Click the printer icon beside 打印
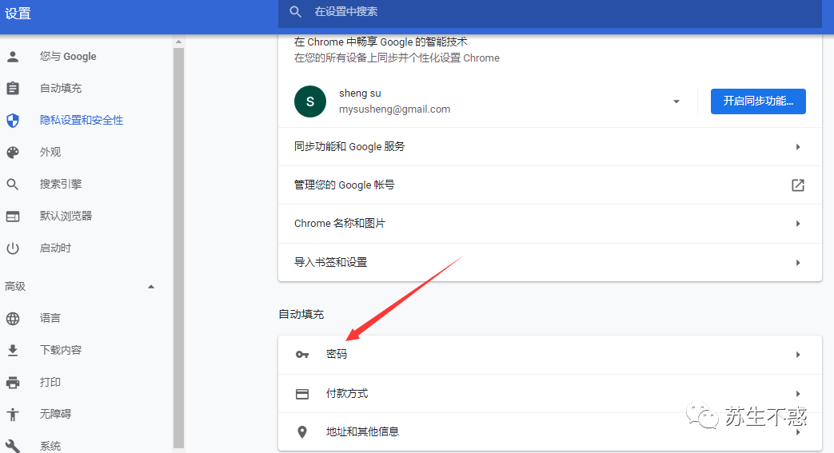 [13, 382]
